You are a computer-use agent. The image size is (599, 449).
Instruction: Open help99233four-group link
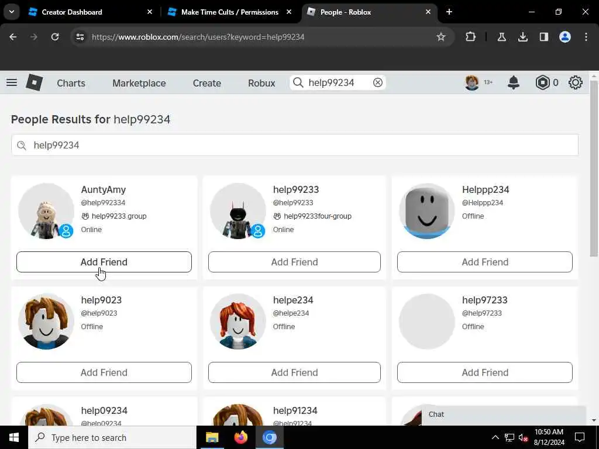(x=318, y=216)
